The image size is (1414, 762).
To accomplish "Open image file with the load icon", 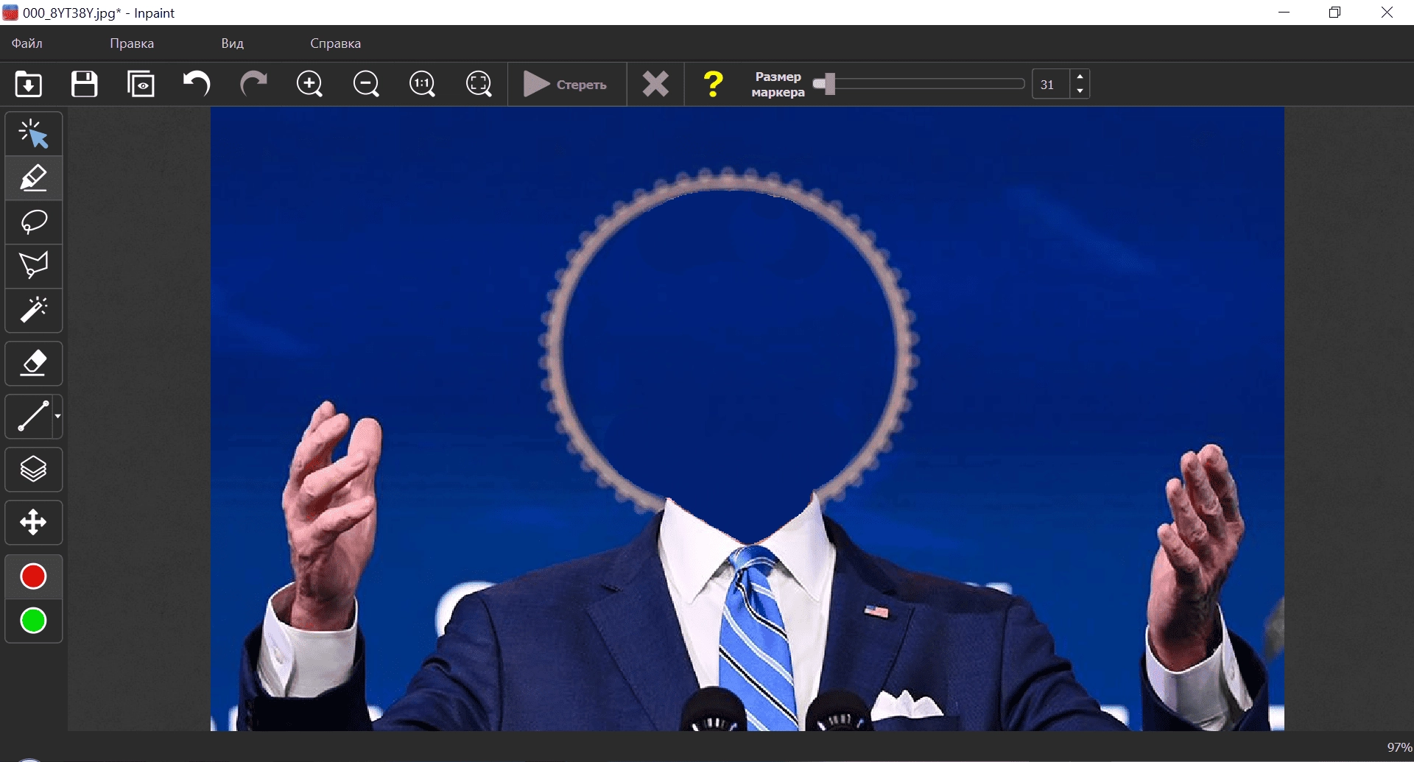I will coord(29,84).
